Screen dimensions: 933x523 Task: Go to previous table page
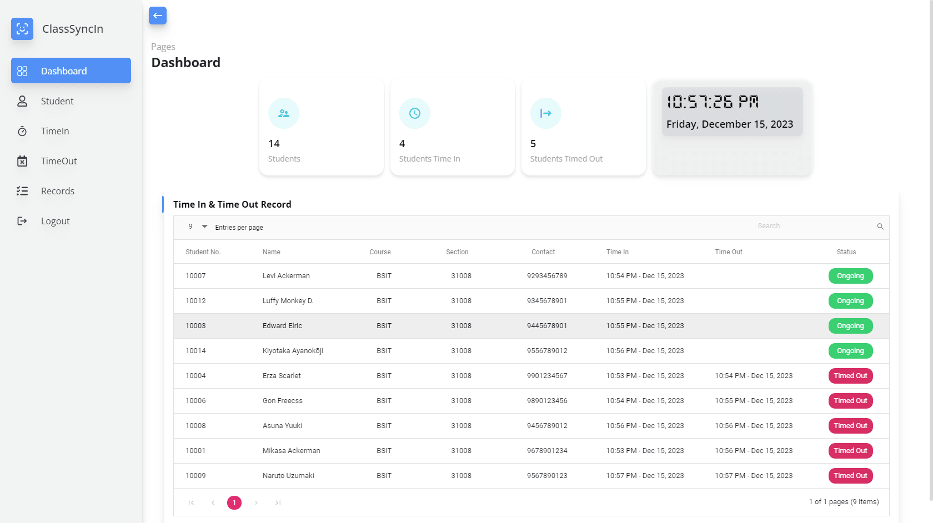(x=213, y=502)
